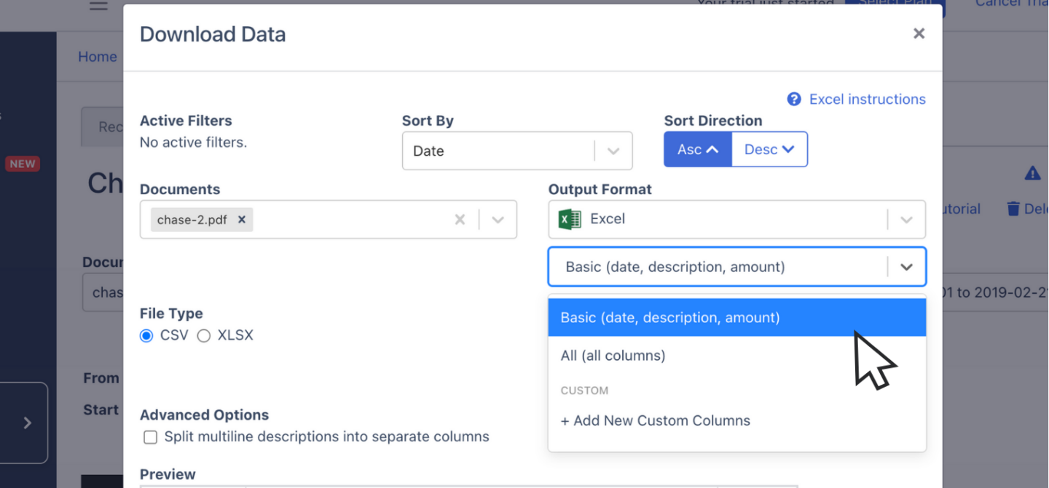Image resolution: width=1049 pixels, height=488 pixels.
Task: Remove chase-2.pdf from Documents
Action: (242, 220)
